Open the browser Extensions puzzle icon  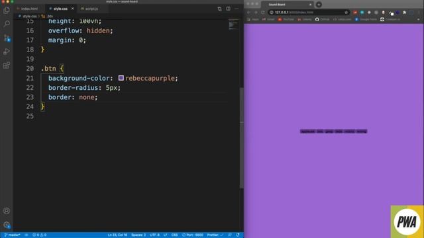tap(404, 13)
